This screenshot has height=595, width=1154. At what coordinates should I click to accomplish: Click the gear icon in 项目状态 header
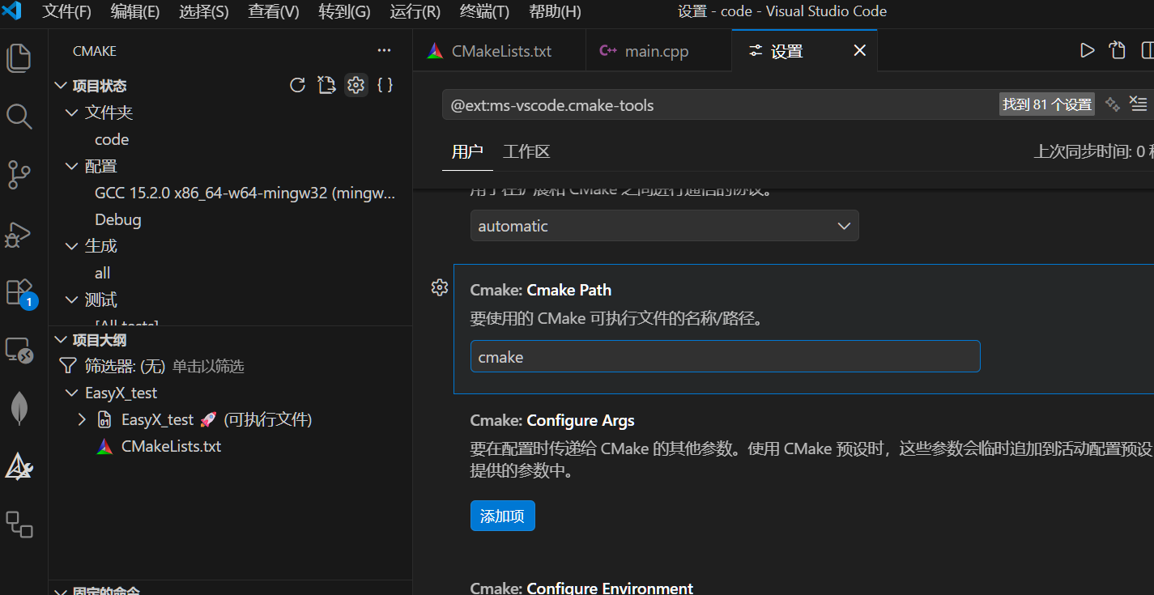pos(356,85)
